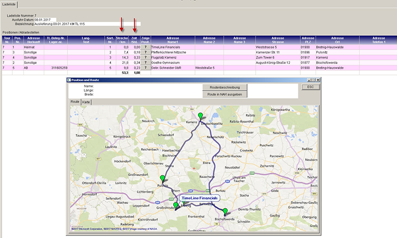Open the Ladeliste tab
The height and width of the screenshot is (238, 397).
[9, 4]
